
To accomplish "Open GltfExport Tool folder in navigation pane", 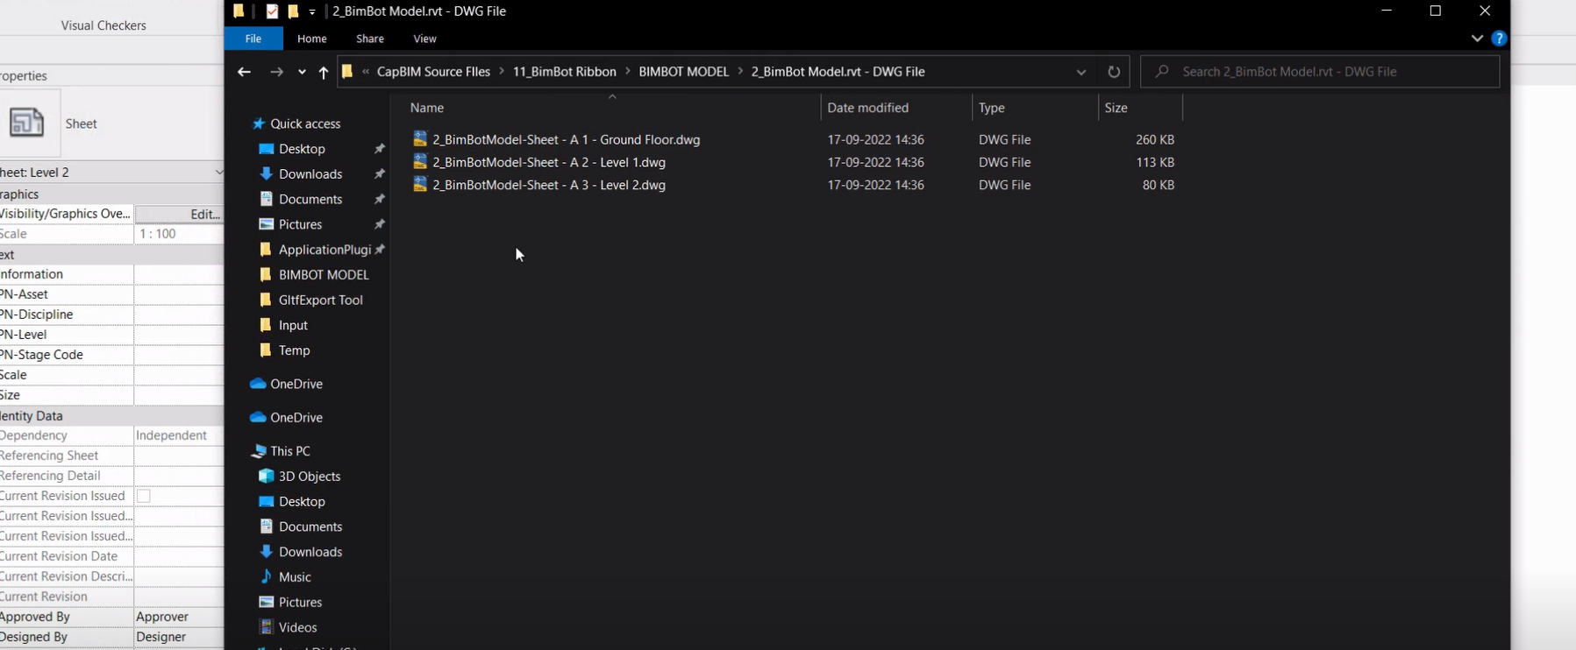I will 320,300.
